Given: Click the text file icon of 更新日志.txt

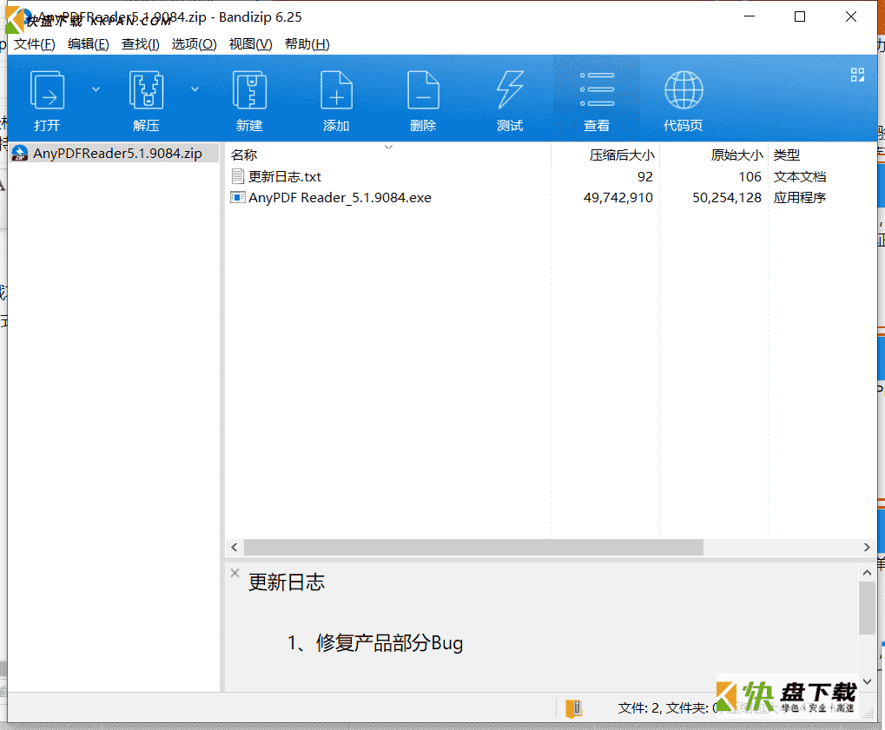Looking at the screenshot, I should pyautogui.click(x=238, y=176).
